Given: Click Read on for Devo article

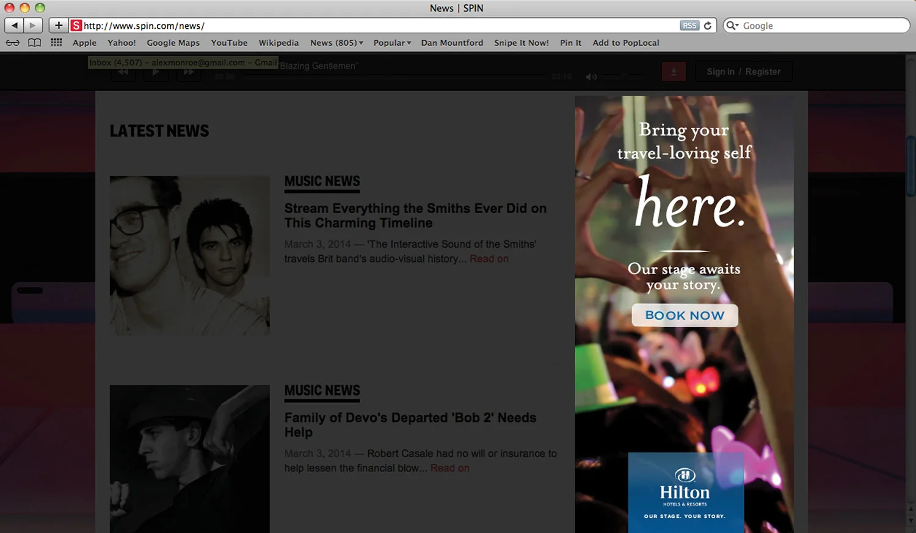Looking at the screenshot, I should pos(449,468).
